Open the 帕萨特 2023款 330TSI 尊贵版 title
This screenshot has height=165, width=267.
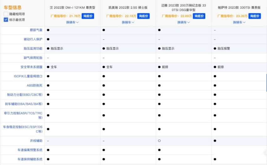click(x=239, y=7)
